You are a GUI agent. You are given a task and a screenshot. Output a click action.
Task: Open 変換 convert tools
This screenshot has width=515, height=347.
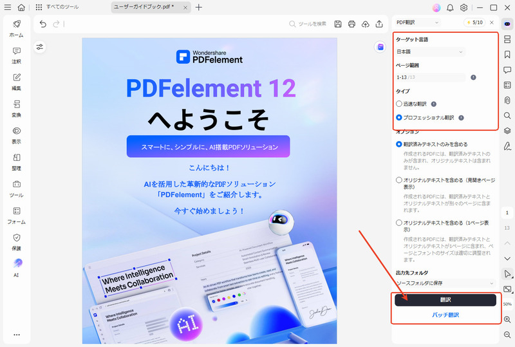[17, 109]
